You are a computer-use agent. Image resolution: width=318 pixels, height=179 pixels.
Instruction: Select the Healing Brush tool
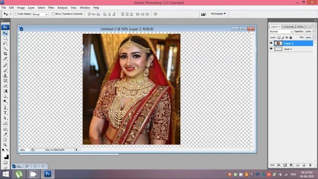pyautogui.click(x=5, y=65)
